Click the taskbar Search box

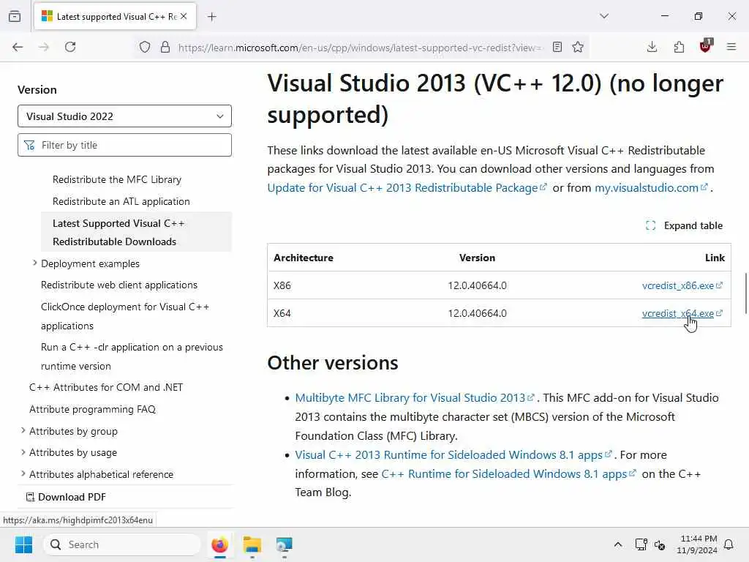pyautogui.click(x=122, y=544)
